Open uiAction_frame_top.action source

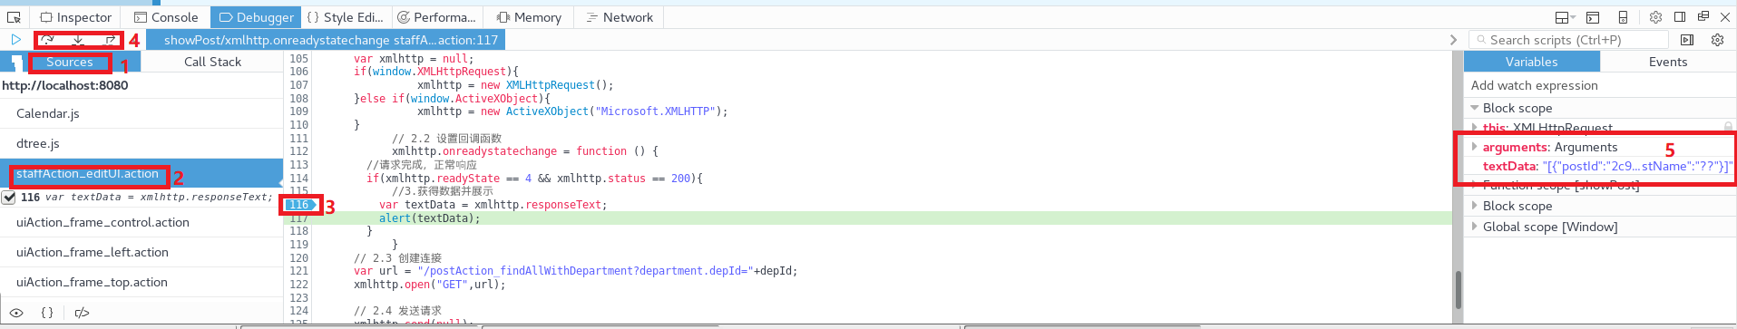[141, 282]
